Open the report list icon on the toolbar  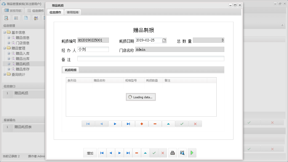16,18
